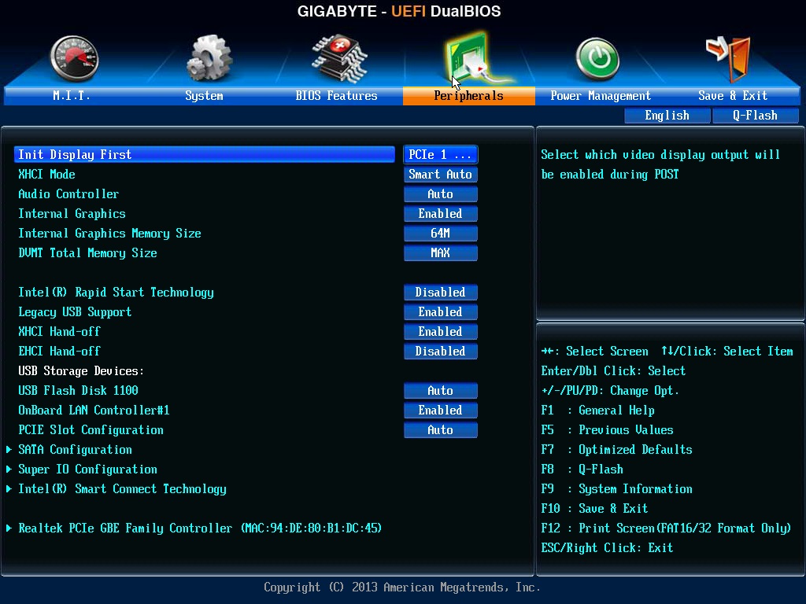
Task: Open Init Display First PCIe 1 value
Action: [x=441, y=155]
